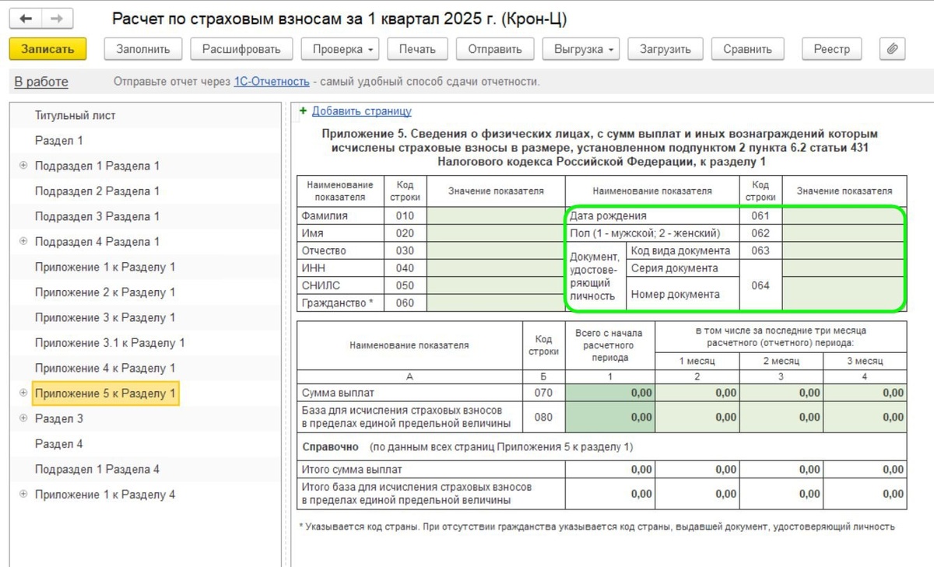Follow the 1С-Отчетность link
This screenshot has height=567, width=934.
pyautogui.click(x=272, y=82)
